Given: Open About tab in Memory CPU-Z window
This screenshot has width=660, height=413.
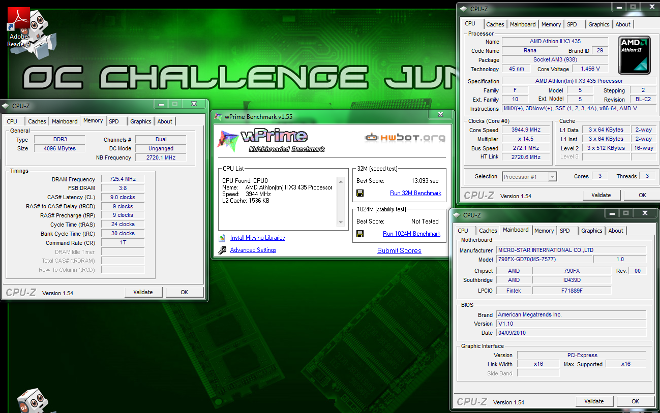Looking at the screenshot, I should click(165, 121).
